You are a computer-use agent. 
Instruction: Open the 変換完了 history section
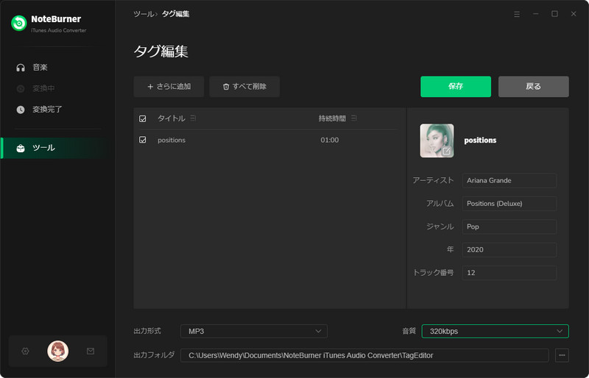47,110
